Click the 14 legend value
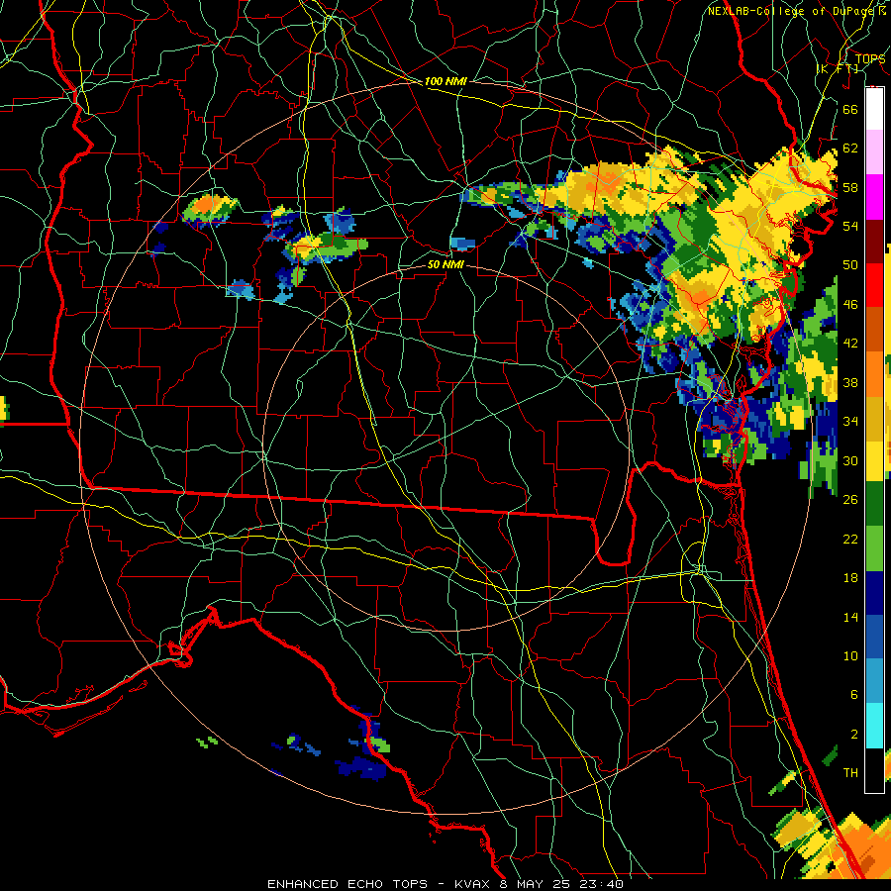The image size is (891, 891). 850,617
